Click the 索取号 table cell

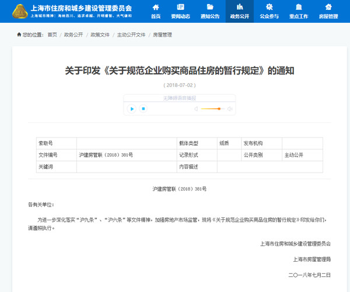[x=57, y=143]
